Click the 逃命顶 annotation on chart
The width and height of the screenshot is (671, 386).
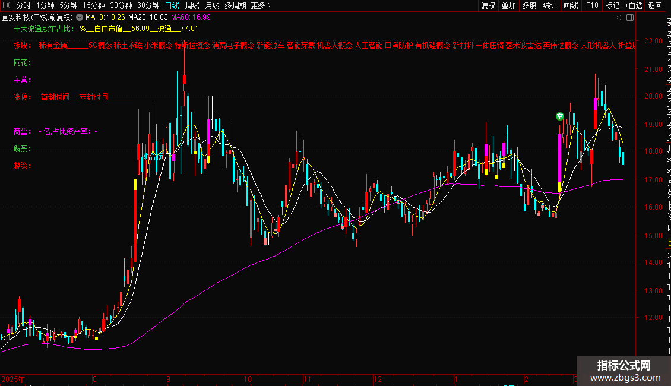coord(153,157)
